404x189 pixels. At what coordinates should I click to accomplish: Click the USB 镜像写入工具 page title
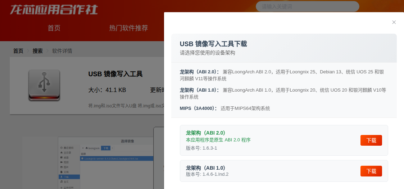tap(115, 74)
